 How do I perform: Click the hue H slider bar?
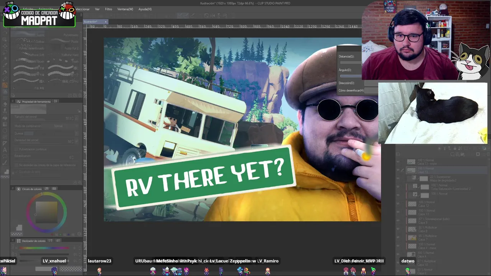click(44, 248)
